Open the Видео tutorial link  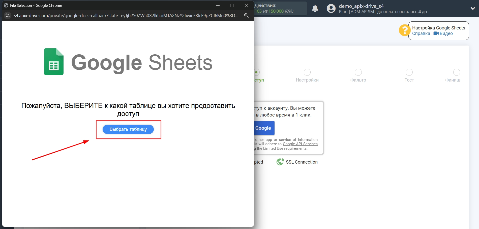(x=446, y=33)
